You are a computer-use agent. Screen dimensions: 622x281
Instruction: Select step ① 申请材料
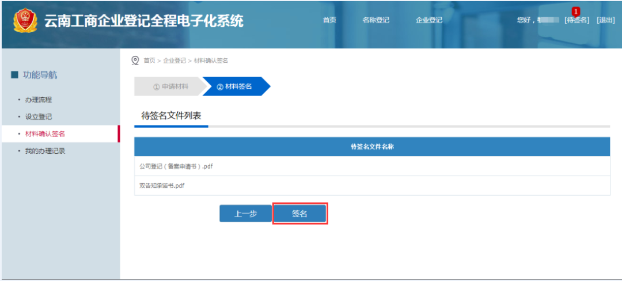pyautogui.click(x=170, y=86)
